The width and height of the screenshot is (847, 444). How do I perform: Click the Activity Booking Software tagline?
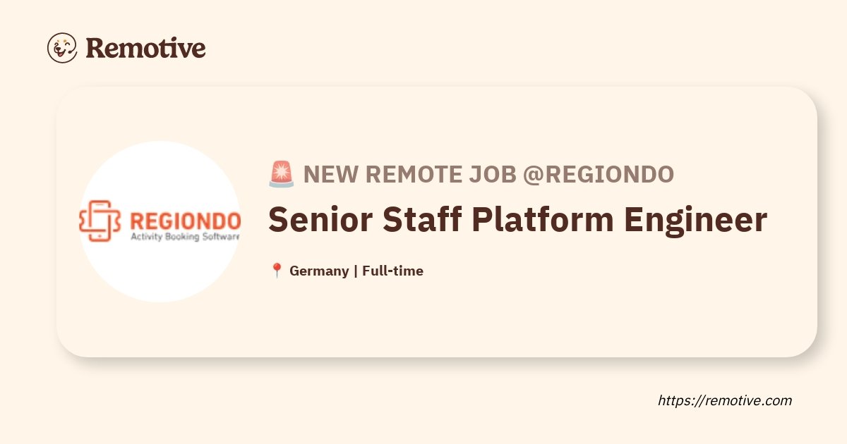click(185, 238)
